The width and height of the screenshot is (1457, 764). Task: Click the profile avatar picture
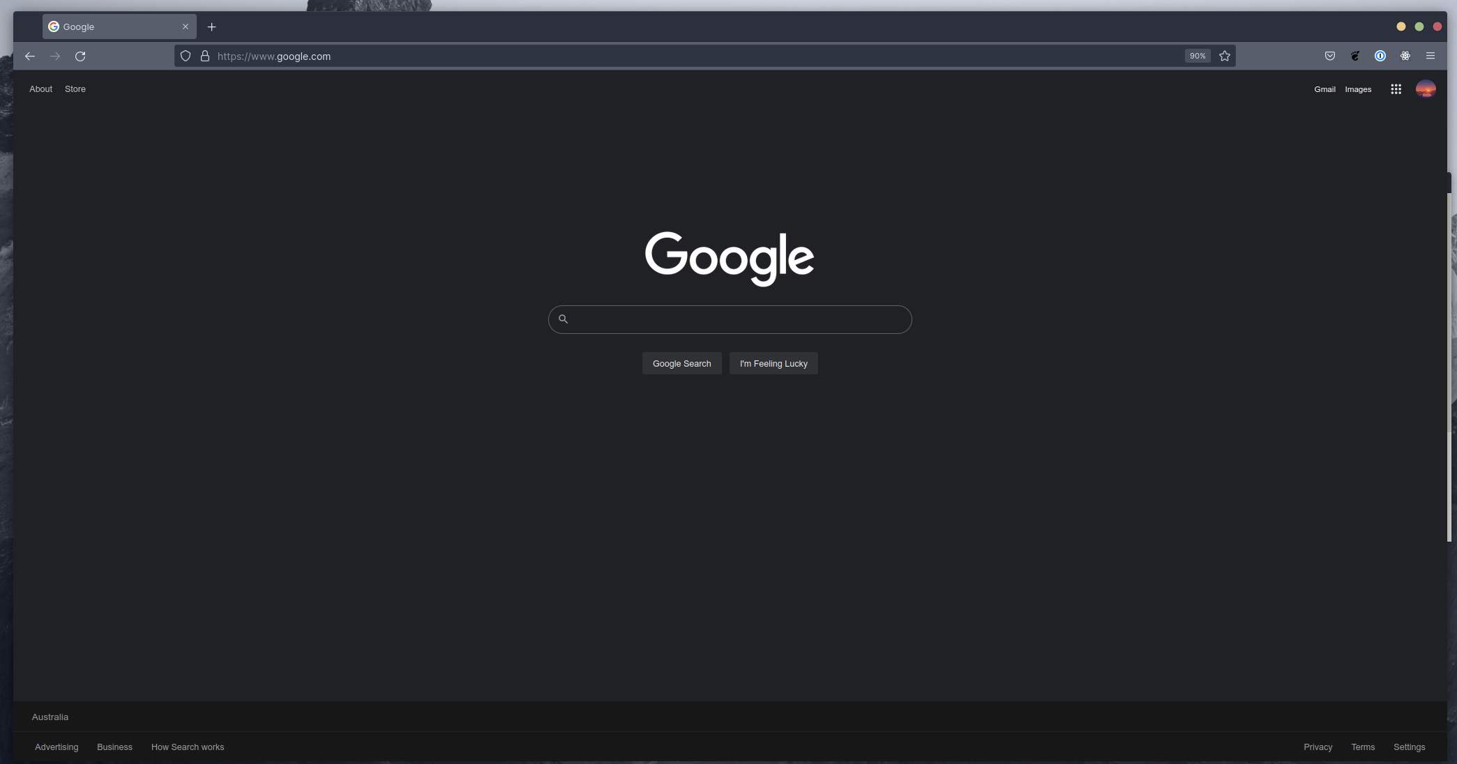click(1425, 89)
